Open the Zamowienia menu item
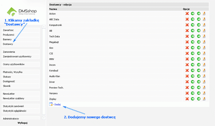Image resolution: width=215 pixels, height=126 pixels. click(21, 52)
